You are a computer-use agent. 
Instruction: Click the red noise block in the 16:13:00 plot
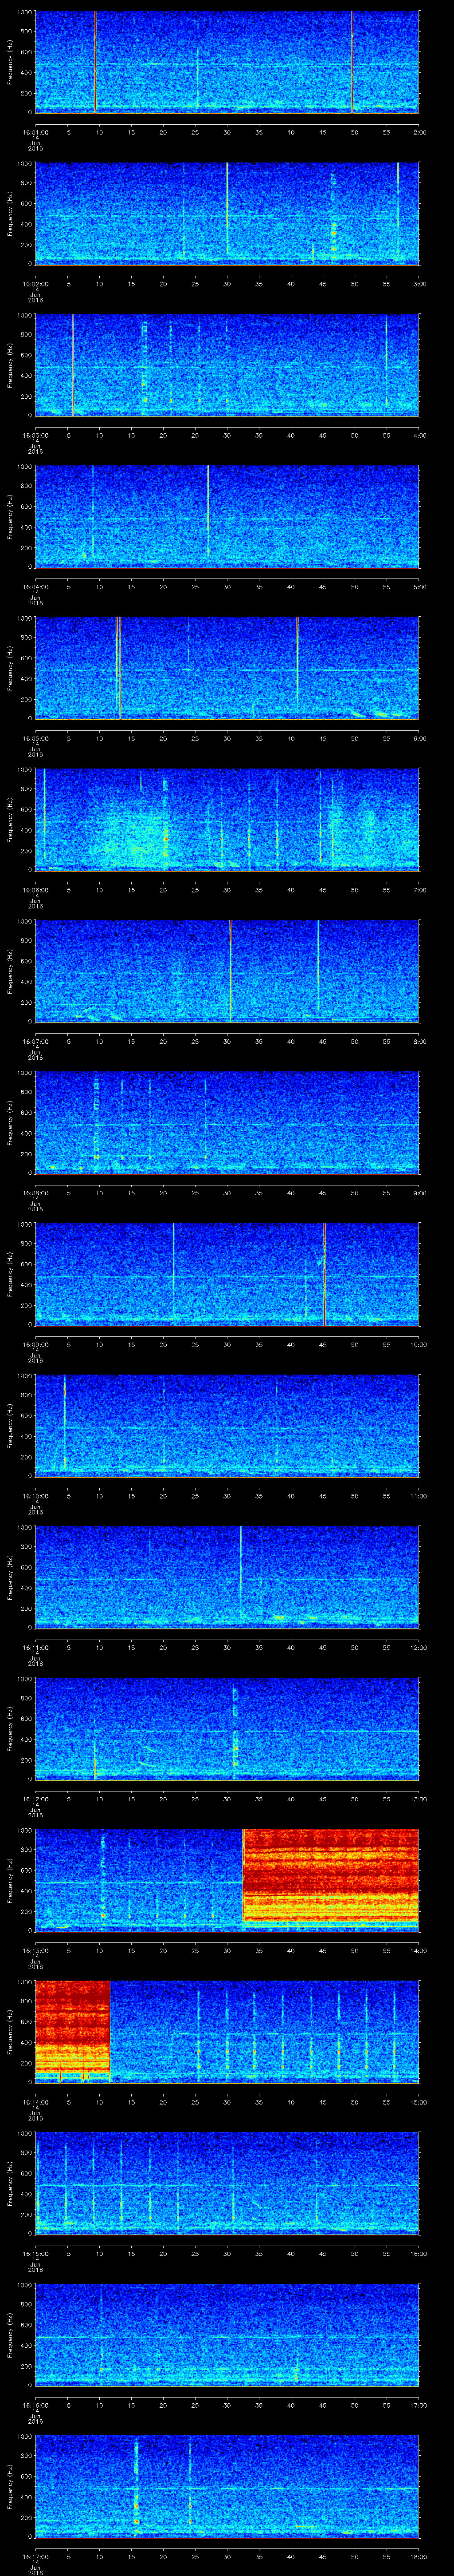(x=331, y=1876)
